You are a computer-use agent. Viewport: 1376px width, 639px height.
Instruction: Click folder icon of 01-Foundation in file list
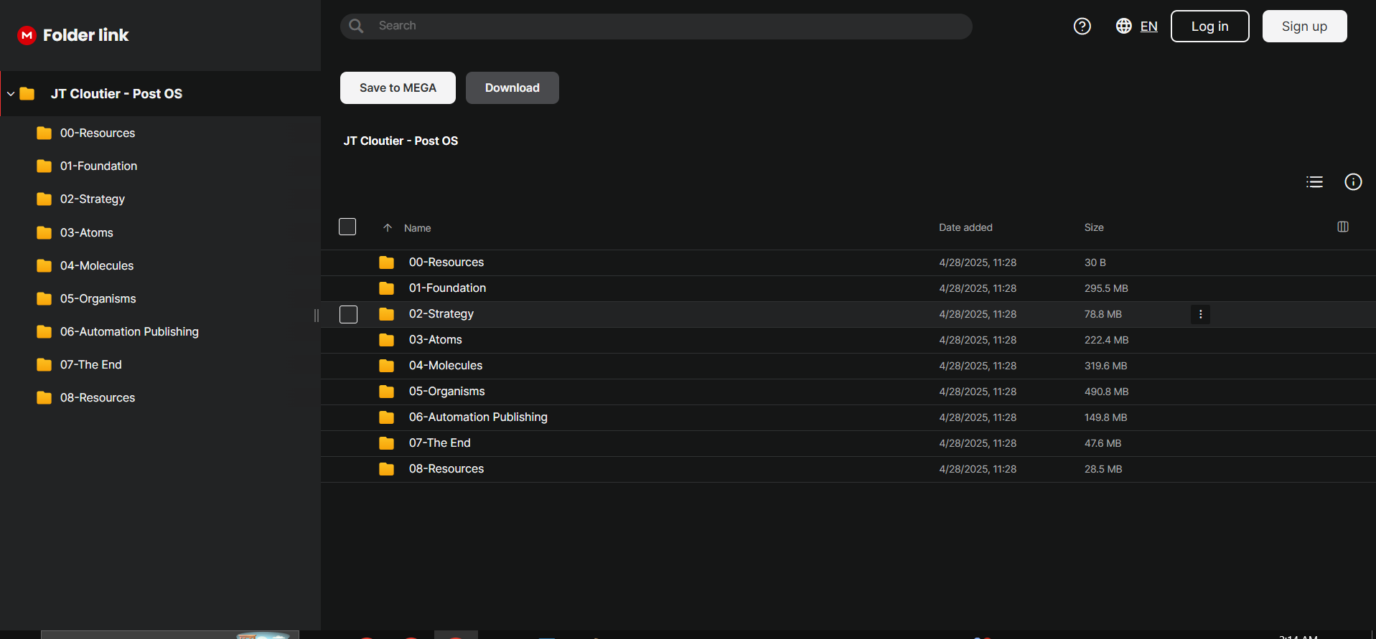(386, 288)
